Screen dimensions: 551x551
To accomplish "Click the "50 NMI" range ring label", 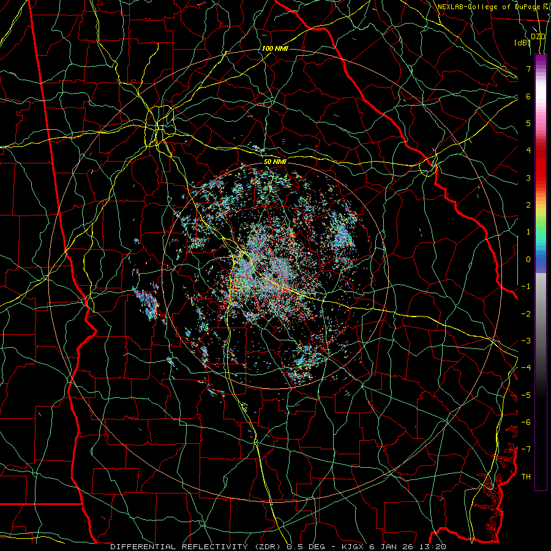I will (275, 162).
